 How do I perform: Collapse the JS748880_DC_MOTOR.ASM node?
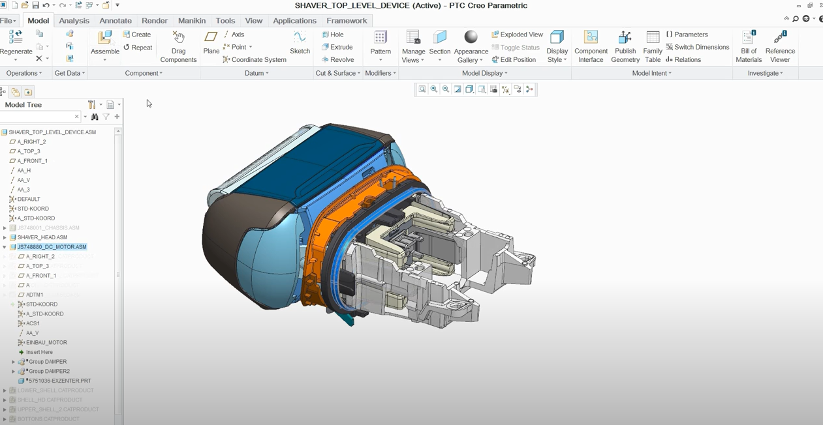point(5,247)
